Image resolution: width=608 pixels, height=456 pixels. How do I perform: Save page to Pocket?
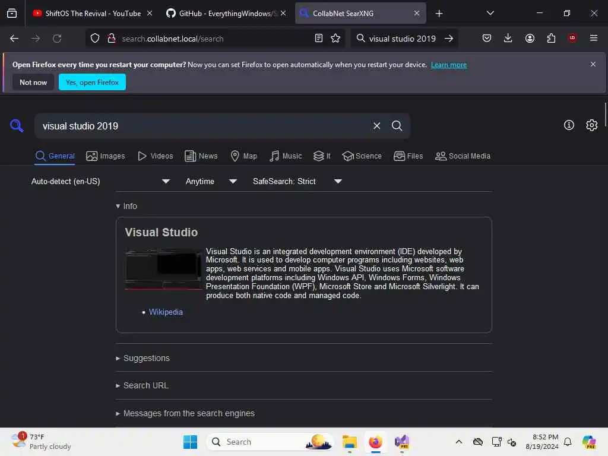tap(487, 38)
